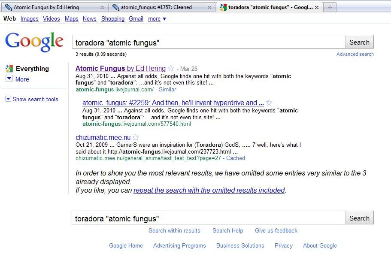This screenshot has height=257, width=391.
Task: Open About Google
Action: click(x=320, y=245)
